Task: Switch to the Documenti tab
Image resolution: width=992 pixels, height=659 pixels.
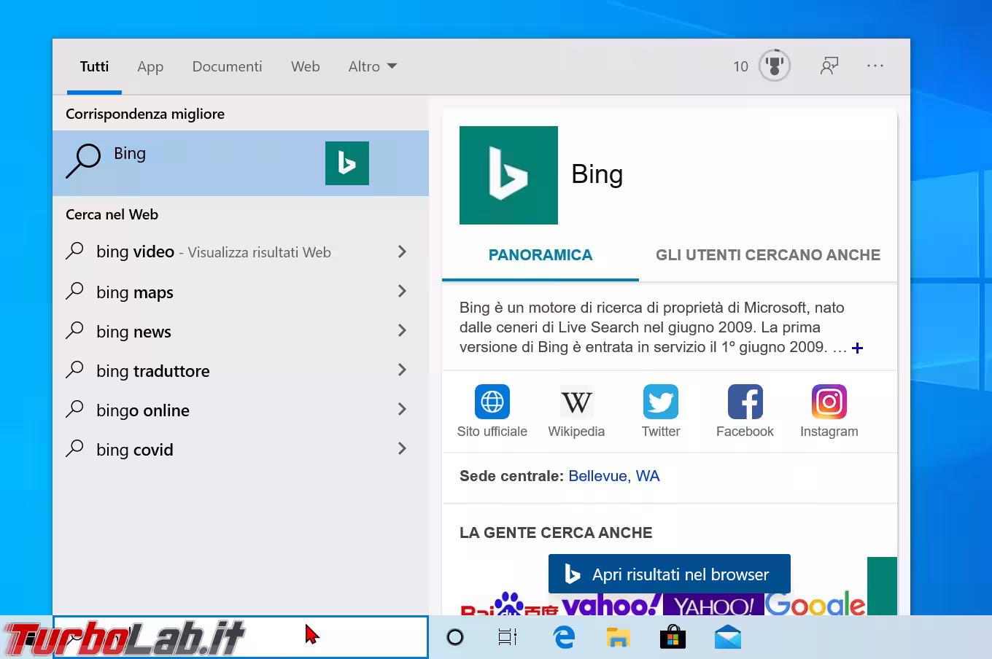Action: click(227, 66)
